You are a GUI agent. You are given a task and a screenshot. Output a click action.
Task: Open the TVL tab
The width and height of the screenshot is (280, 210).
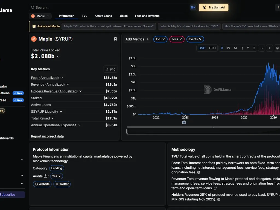pyautogui.click(x=84, y=16)
